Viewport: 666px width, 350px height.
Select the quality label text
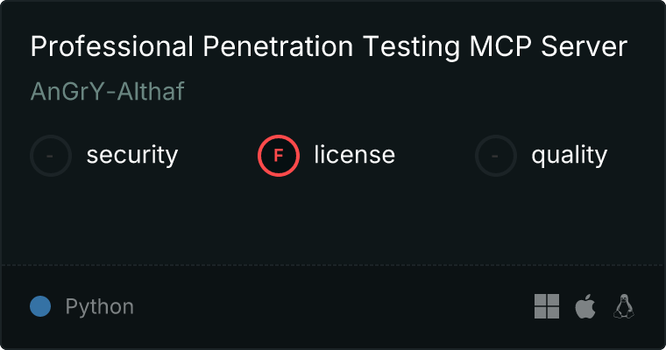569,156
